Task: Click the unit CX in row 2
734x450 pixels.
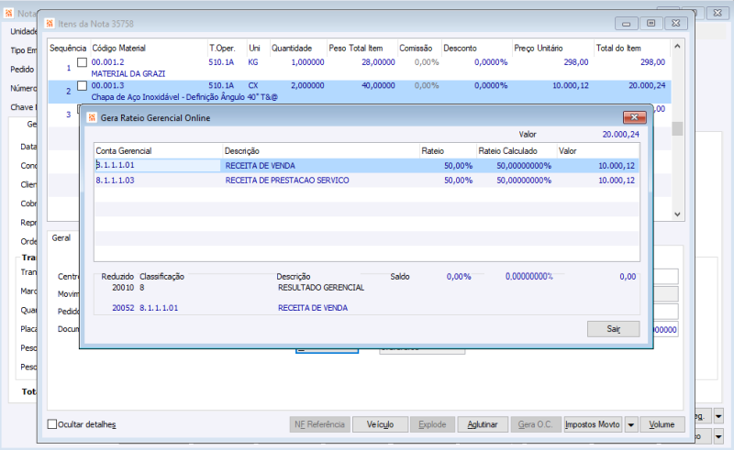Action: [x=253, y=85]
